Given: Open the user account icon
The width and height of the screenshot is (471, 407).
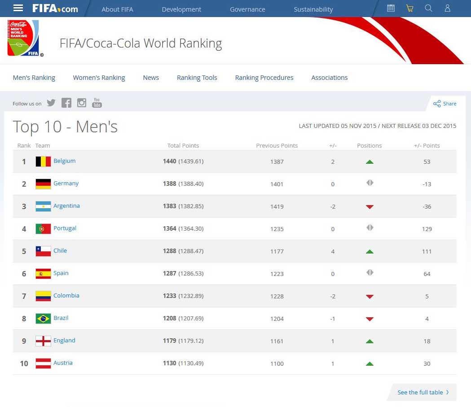Looking at the screenshot, I should coord(447,8).
